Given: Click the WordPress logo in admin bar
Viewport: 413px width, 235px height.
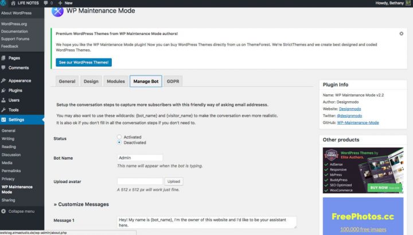Looking at the screenshot, I should point(3,3).
